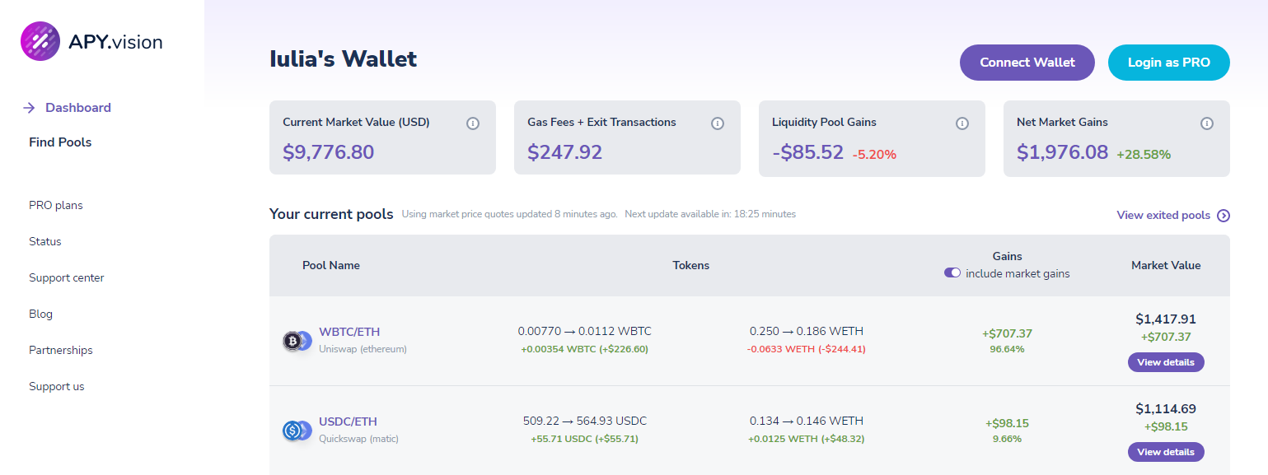
Task: Click info icon on Current Market Value card
Action: 473,123
